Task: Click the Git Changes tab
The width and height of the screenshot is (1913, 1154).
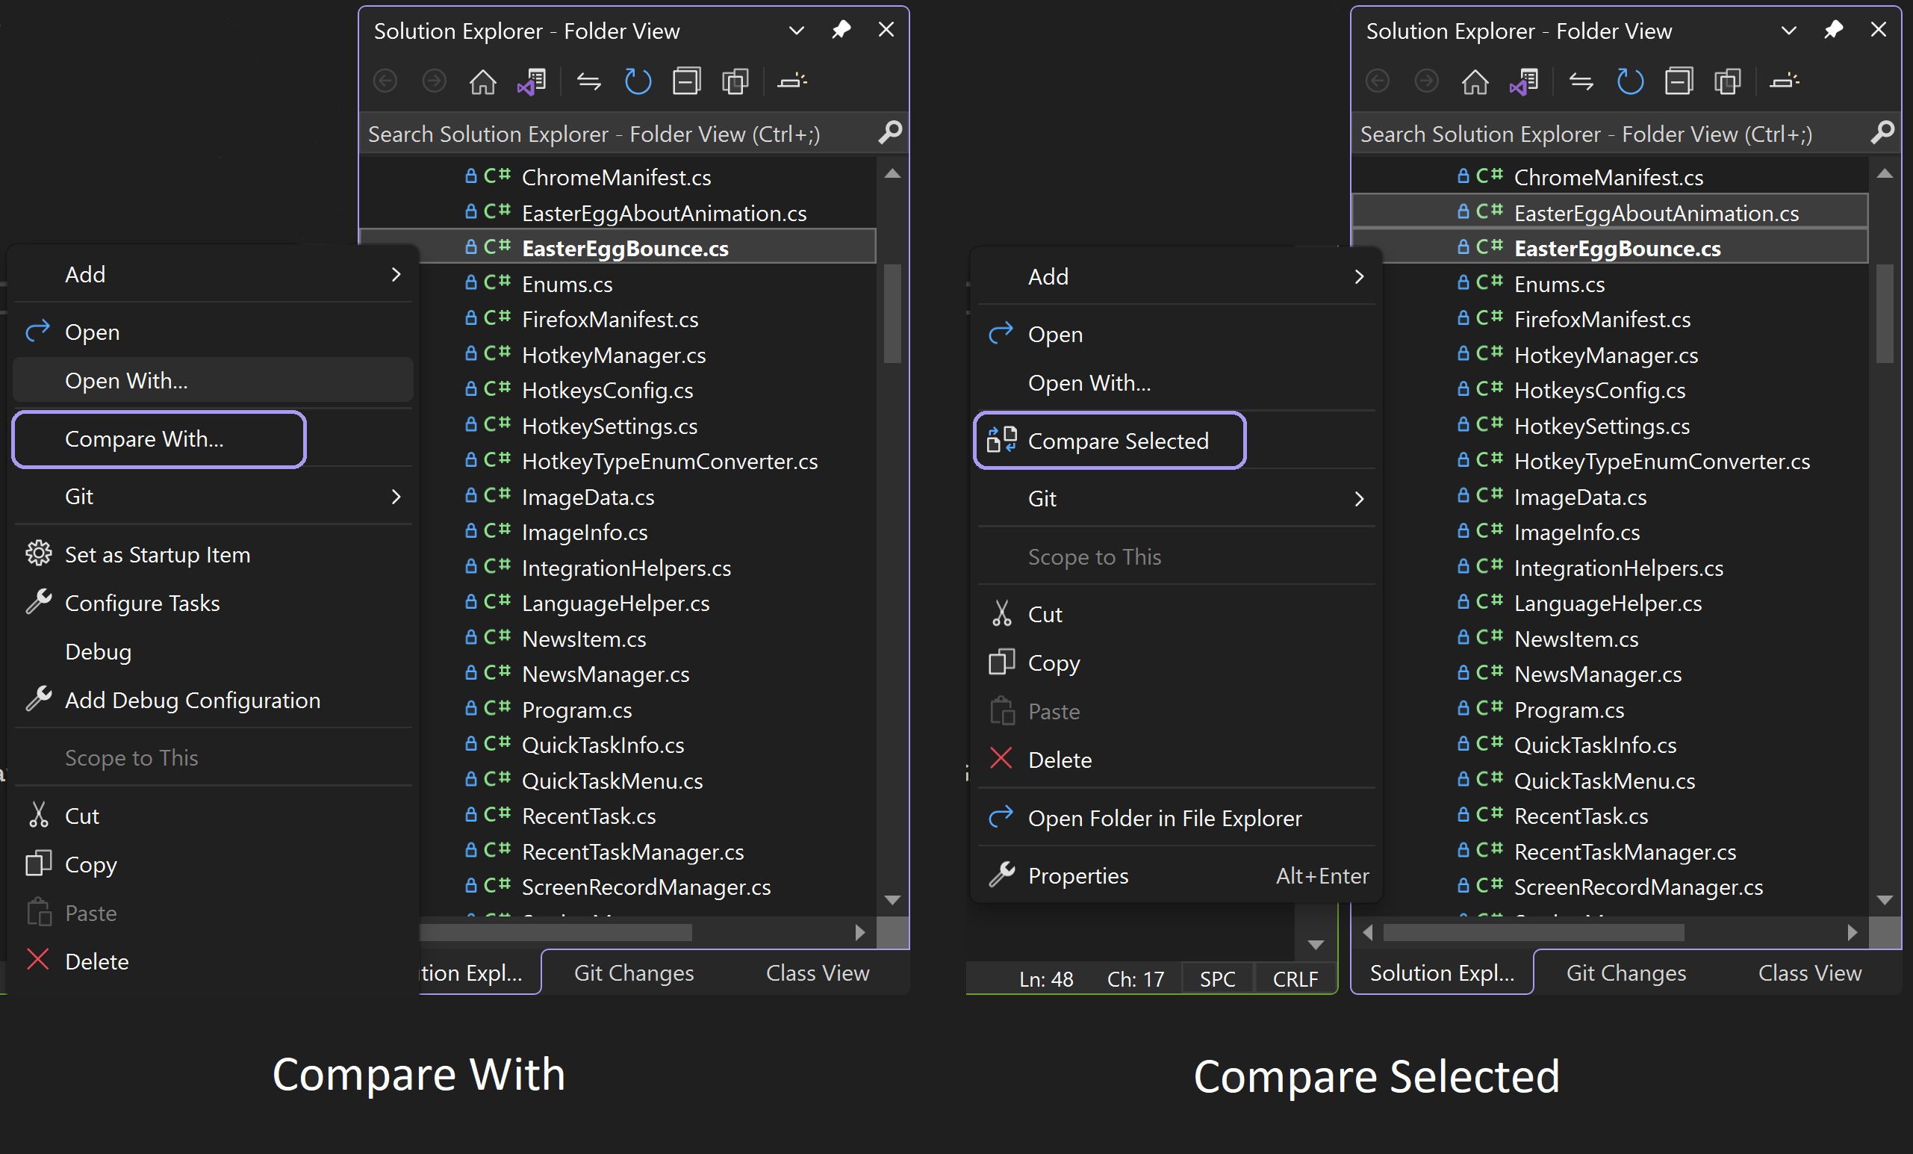Action: click(631, 972)
